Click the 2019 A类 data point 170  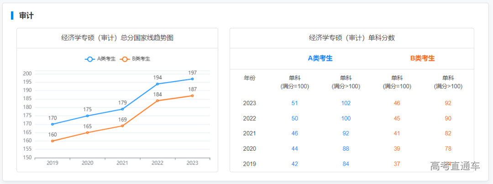point(52,124)
